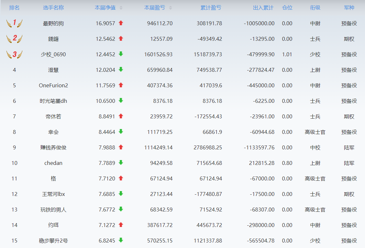Open player chedan

coord(53,163)
